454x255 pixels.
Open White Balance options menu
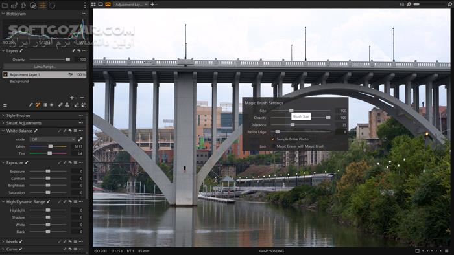81,131
